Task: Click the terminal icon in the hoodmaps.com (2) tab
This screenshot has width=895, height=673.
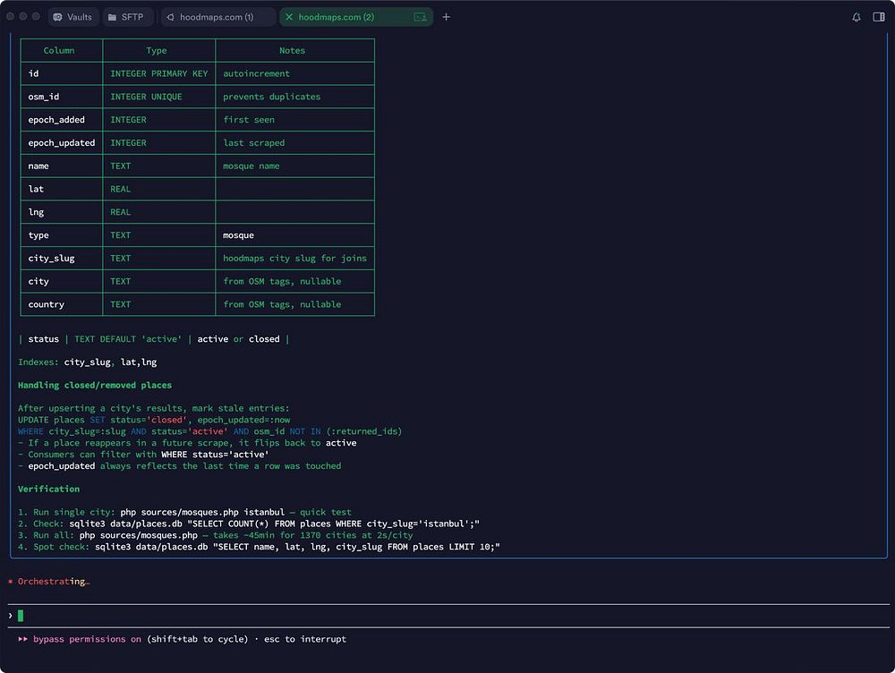Action: coord(420,17)
